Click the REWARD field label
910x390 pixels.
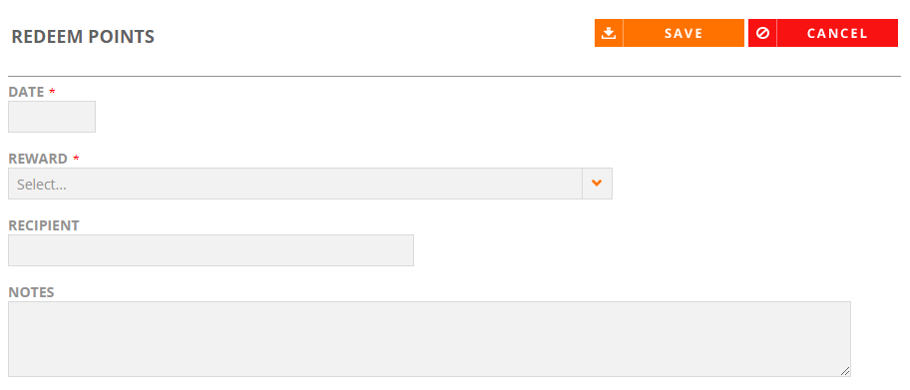click(38, 159)
